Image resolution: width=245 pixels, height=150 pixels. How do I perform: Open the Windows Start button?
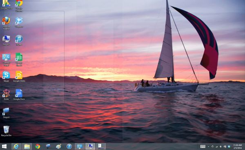(x=4, y=146)
